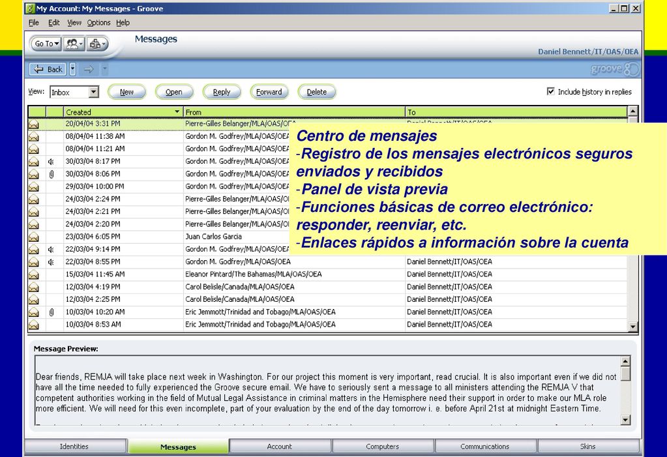Open the Back history dropdown arrow
The width and height of the screenshot is (667, 457).
click(72, 69)
